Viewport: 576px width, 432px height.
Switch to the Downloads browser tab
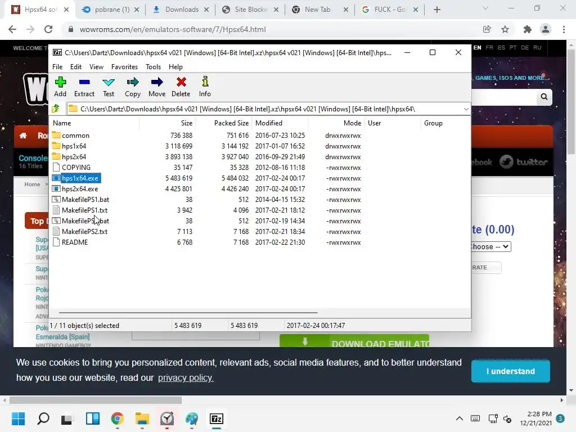click(181, 10)
